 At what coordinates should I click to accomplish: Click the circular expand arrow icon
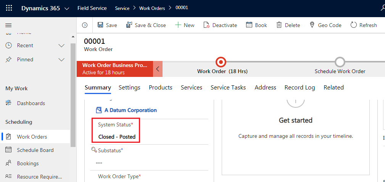(85, 25)
